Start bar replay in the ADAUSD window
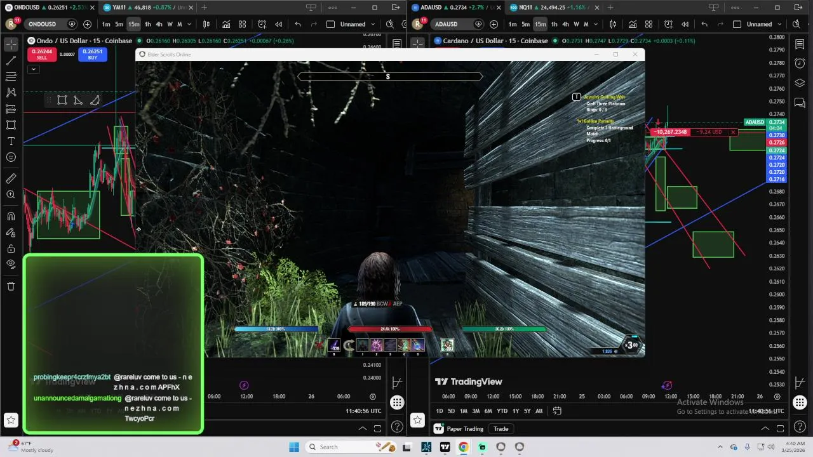 tap(685, 24)
